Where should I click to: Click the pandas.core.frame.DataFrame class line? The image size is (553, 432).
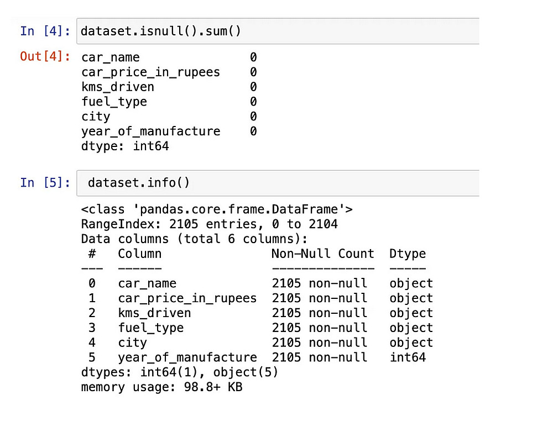coord(217,209)
